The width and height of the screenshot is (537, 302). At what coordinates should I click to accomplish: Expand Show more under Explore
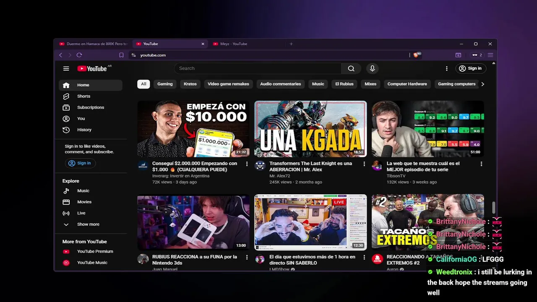click(x=91, y=224)
